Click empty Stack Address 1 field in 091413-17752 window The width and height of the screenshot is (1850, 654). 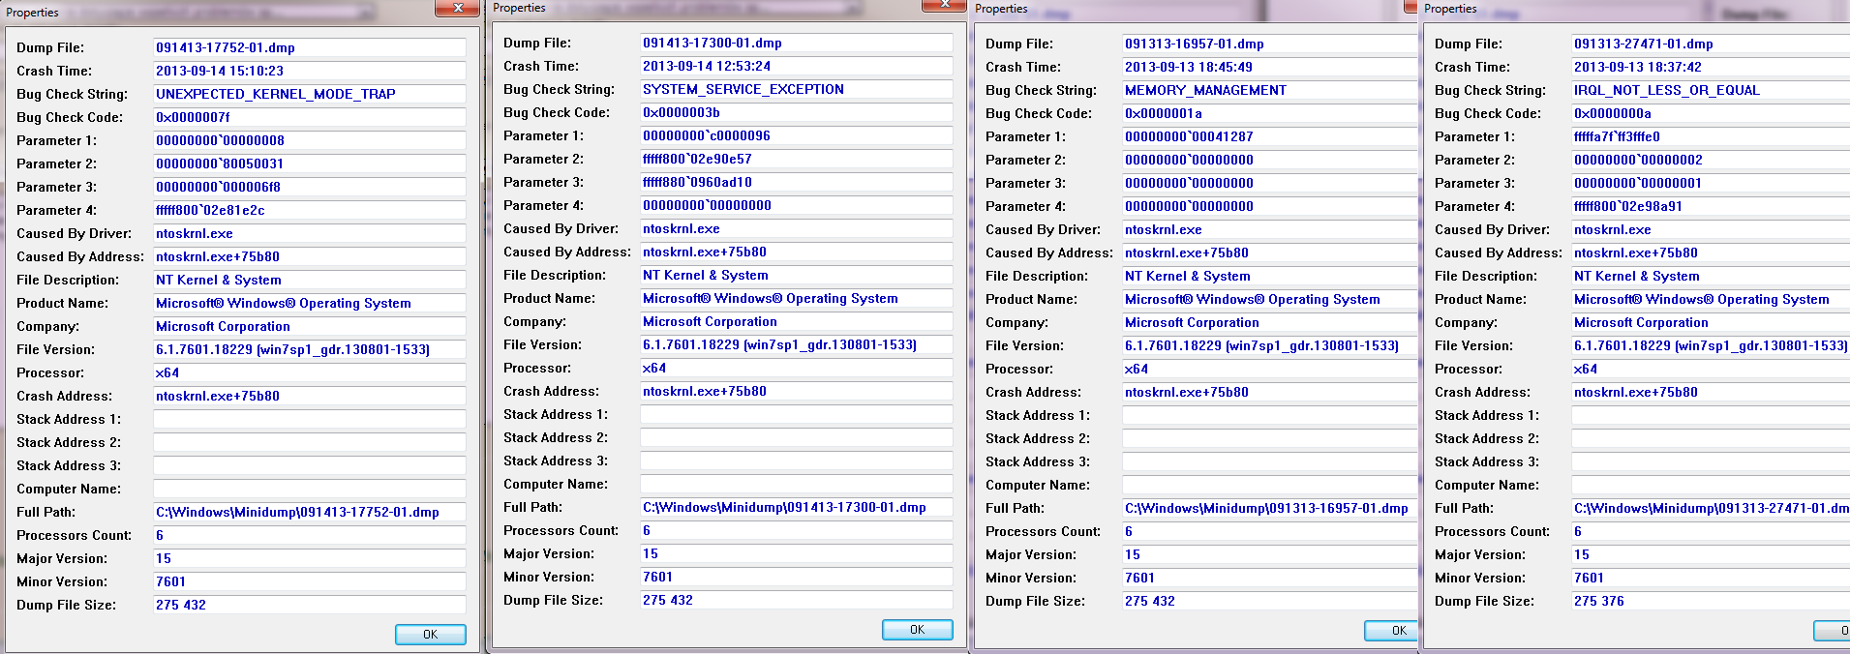[x=310, y=419]
